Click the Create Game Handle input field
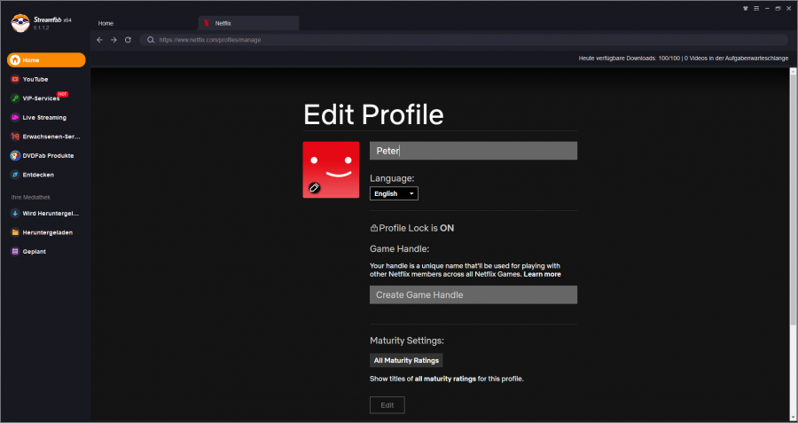Viewport: 798px width, 423px height. [473, 294]
